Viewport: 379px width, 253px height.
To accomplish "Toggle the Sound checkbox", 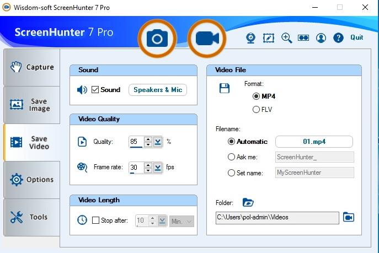I will [x=95, y=90].
